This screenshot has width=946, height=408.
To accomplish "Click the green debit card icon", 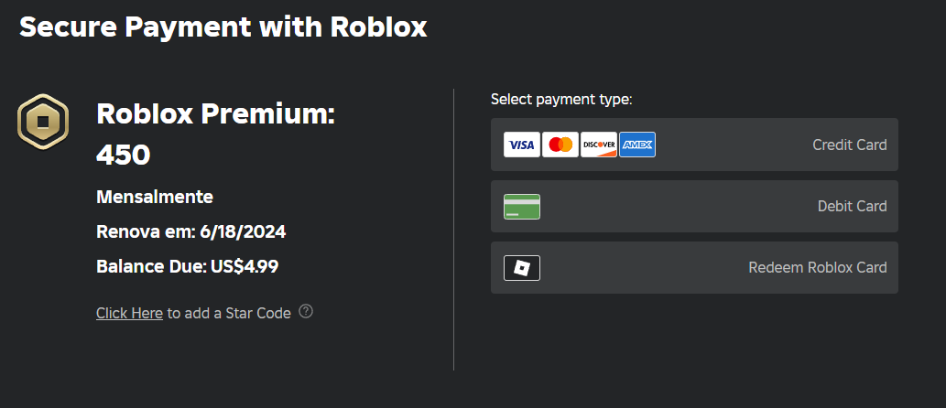I will coord(522,207).
